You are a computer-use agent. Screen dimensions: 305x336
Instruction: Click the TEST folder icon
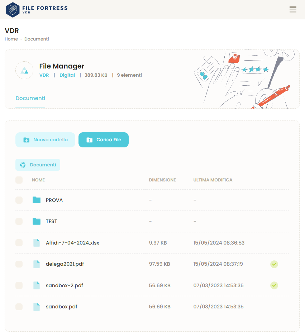[37, 221]
